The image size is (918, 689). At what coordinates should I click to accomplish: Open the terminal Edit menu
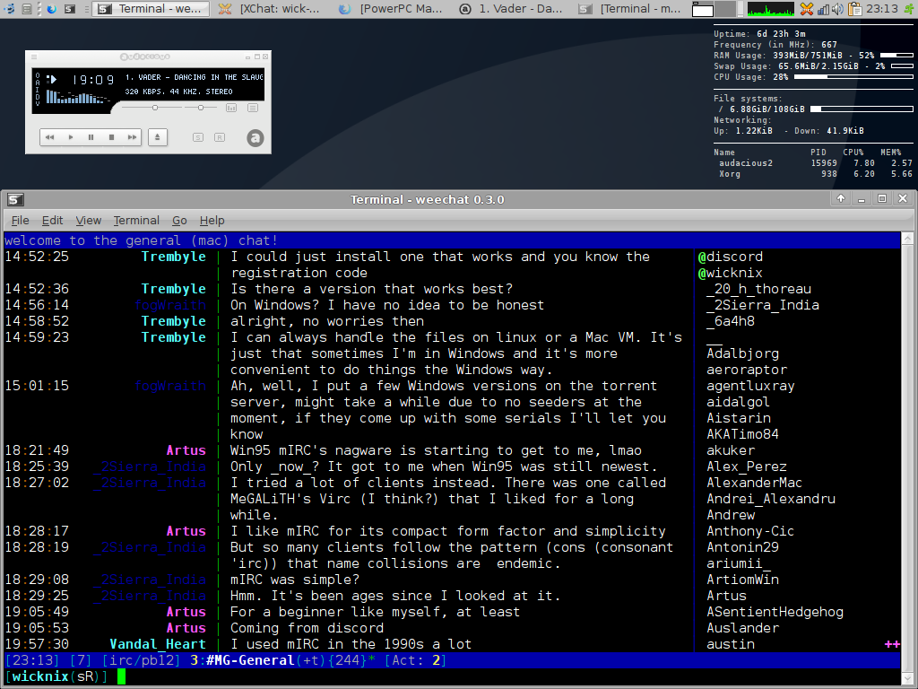[x=52, y=221]
